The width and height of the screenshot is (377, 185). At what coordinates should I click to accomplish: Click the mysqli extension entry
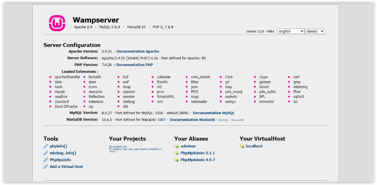(x=60, y=92)
